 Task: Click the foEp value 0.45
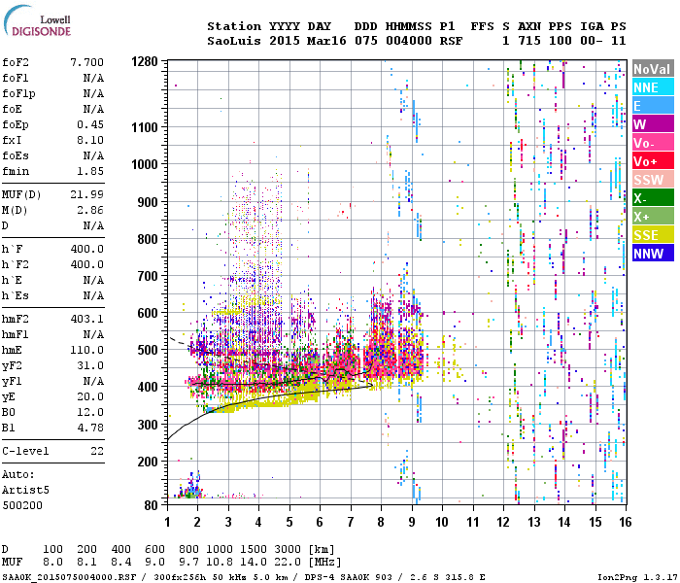point(90,124)
